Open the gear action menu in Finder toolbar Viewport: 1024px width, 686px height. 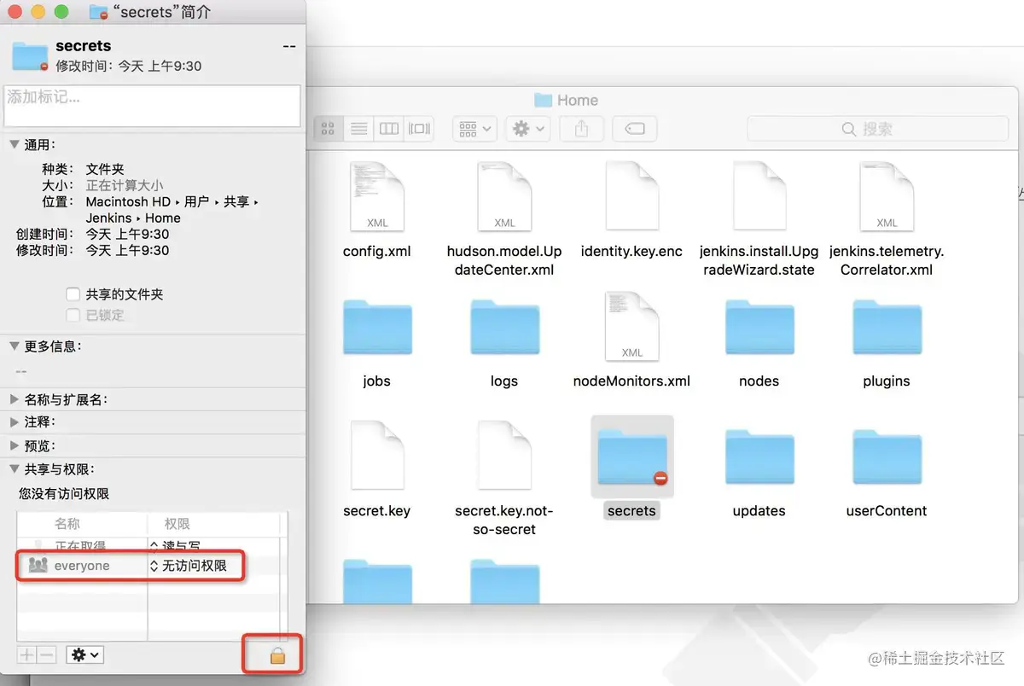[528, 129]
